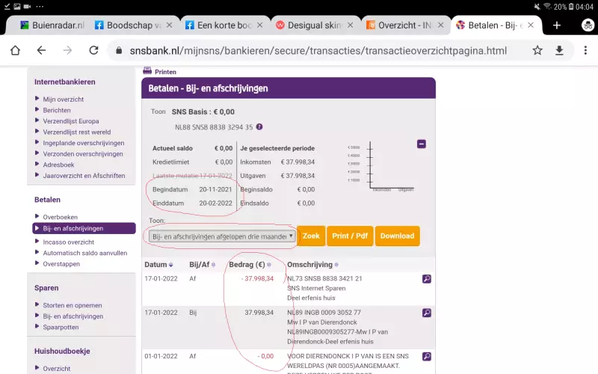Open Adresboek in the sidebar
Image resolution: width=598 pixels, height=374 pixels.
[x=58, y=165]
